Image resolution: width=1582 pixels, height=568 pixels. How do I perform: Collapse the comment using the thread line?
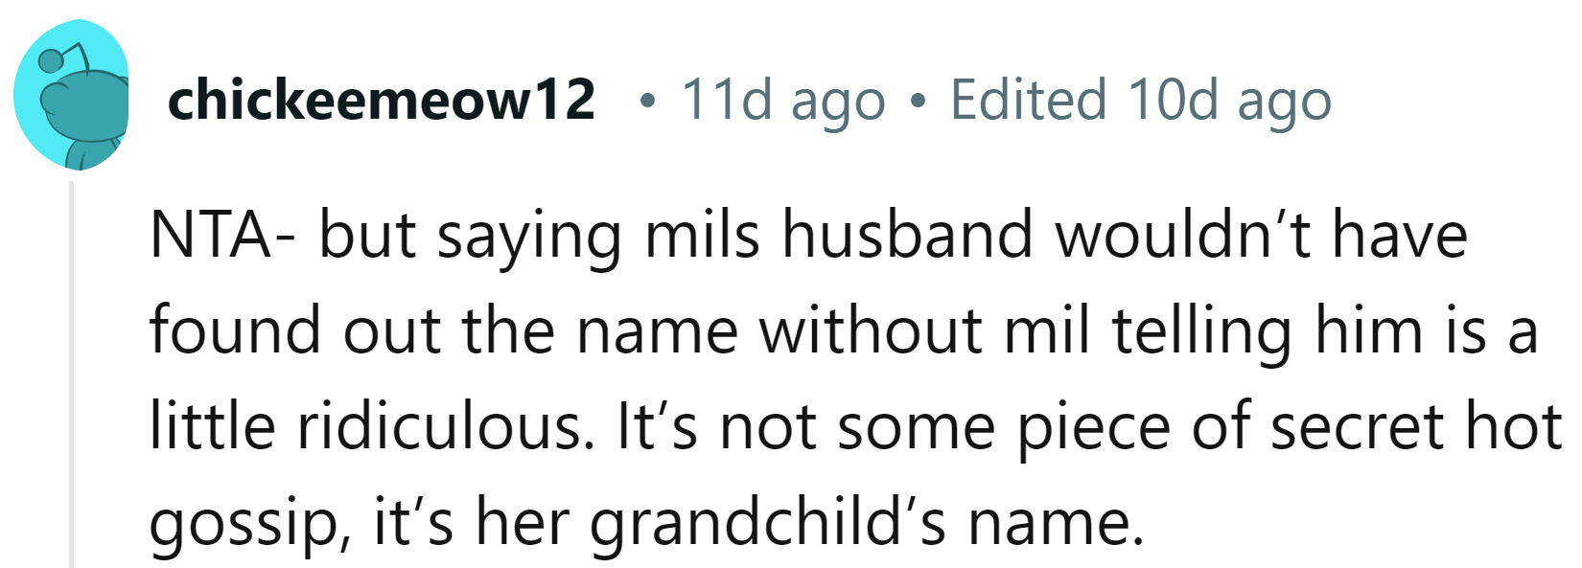[x=71, y=374]
